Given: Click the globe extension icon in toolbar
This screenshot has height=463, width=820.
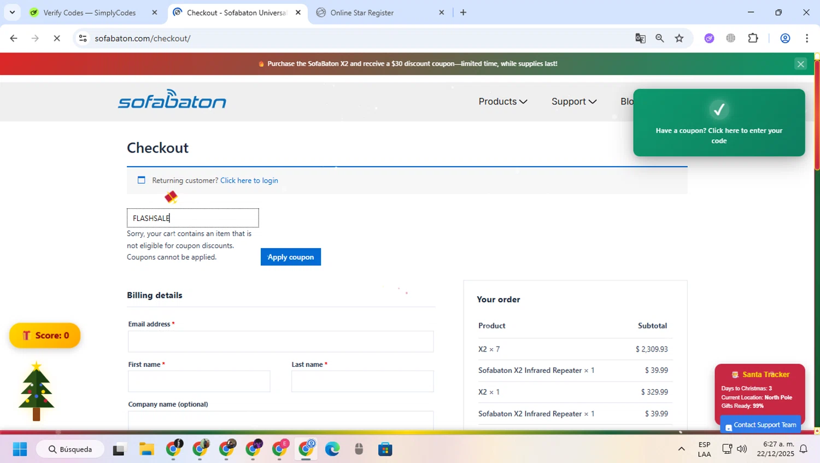Looking at the screenshot, I should pos(731,38).
